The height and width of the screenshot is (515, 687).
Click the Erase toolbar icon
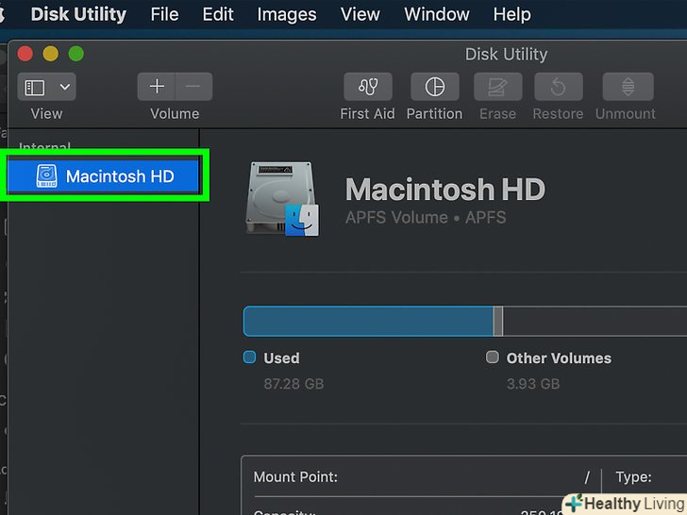point(497,88)
